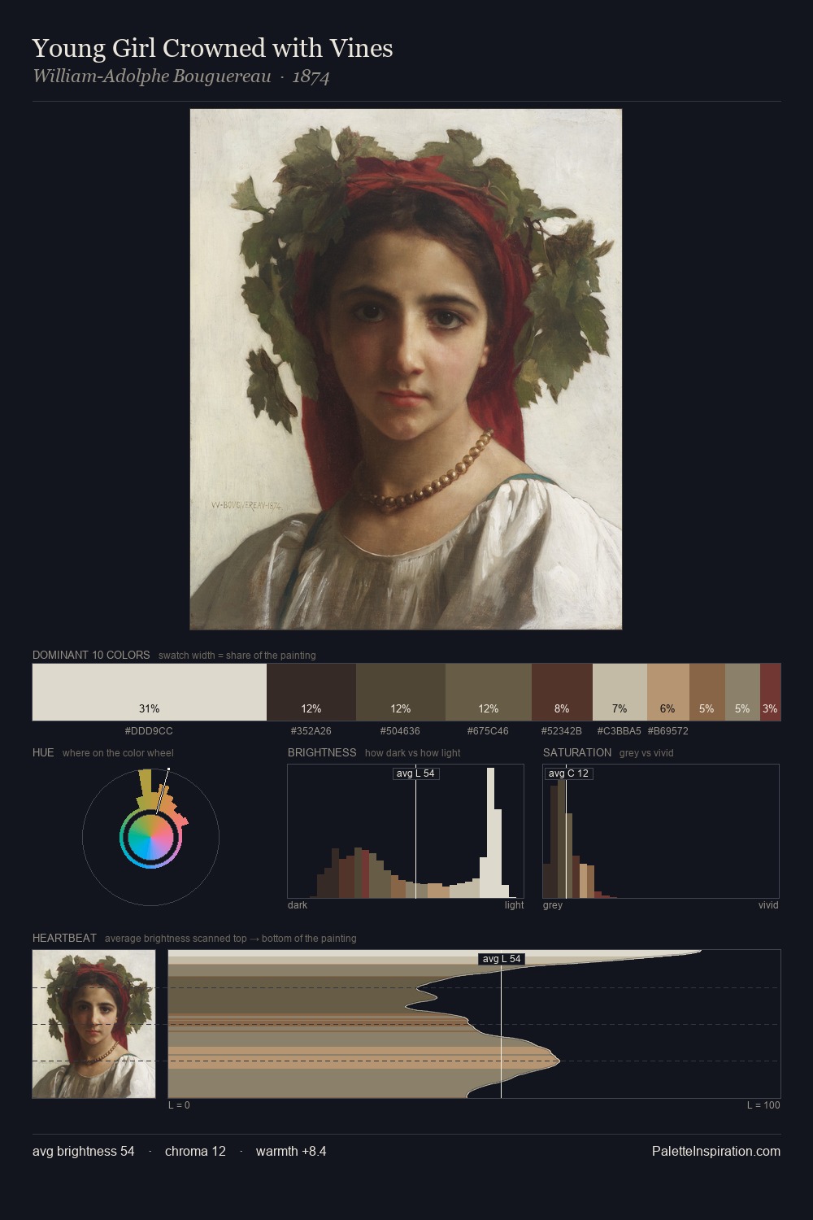Viewport: 813px width, 1220px height.
Task: Click the 3% dark red swatch
Action: [x=771, y=692]
